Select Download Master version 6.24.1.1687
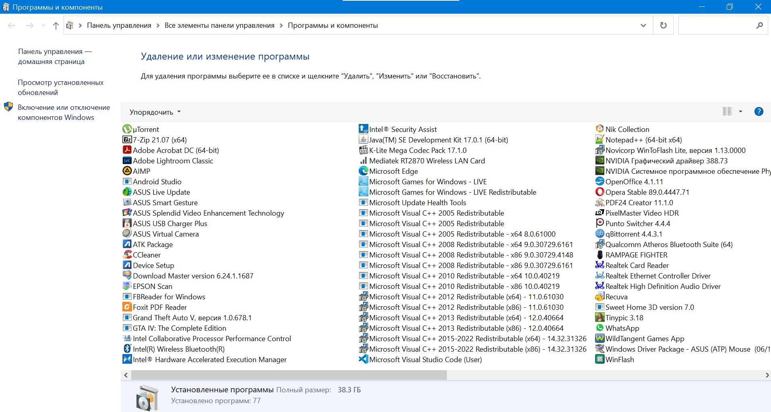 coord(193,276)
